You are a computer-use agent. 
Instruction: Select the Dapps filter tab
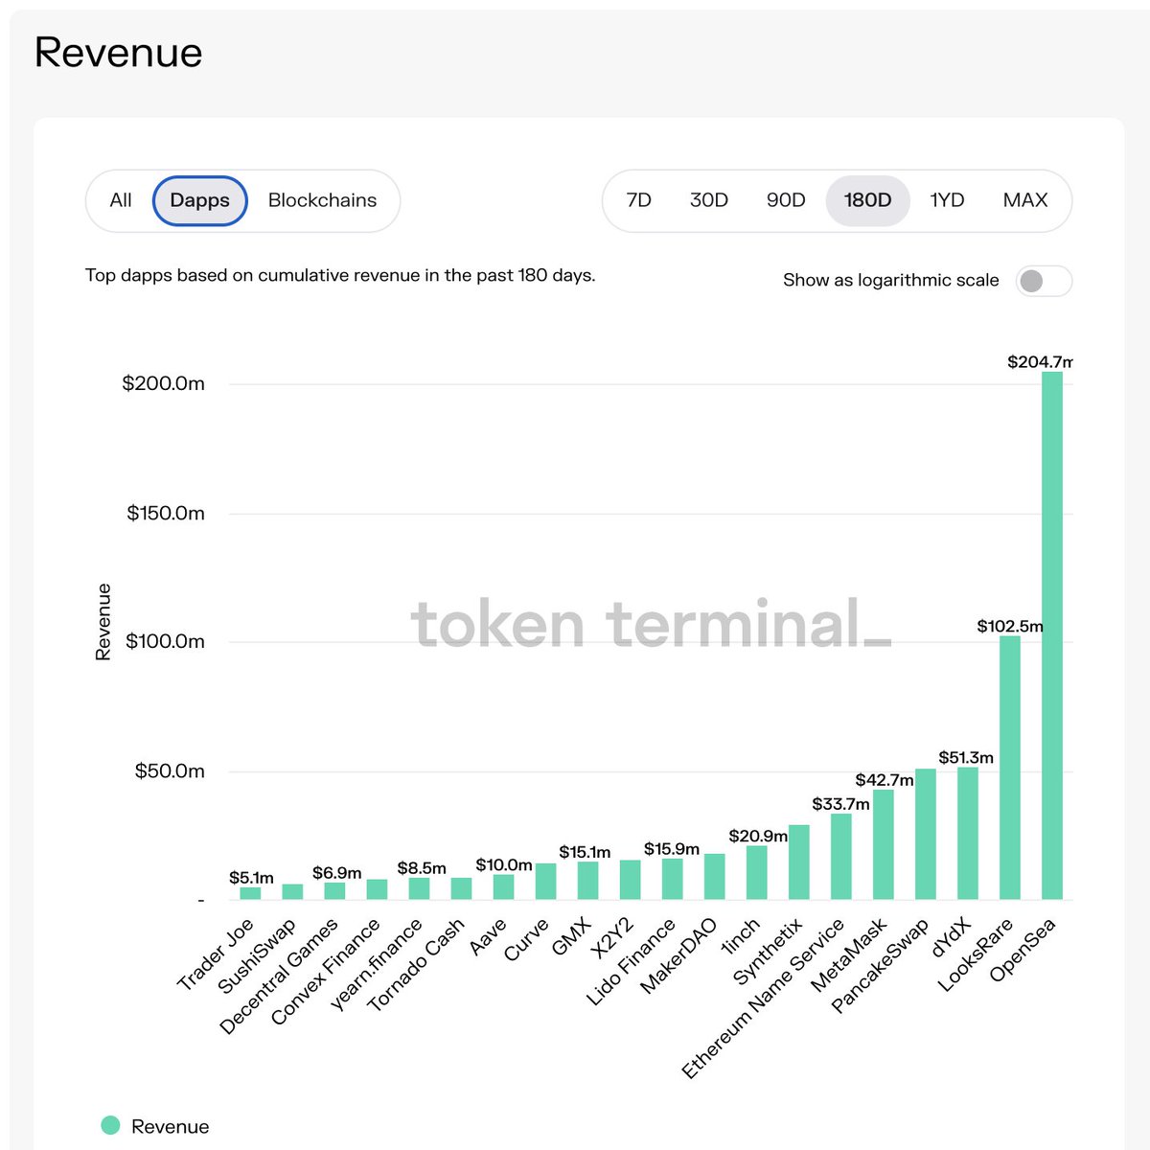[x=200, y=200]
